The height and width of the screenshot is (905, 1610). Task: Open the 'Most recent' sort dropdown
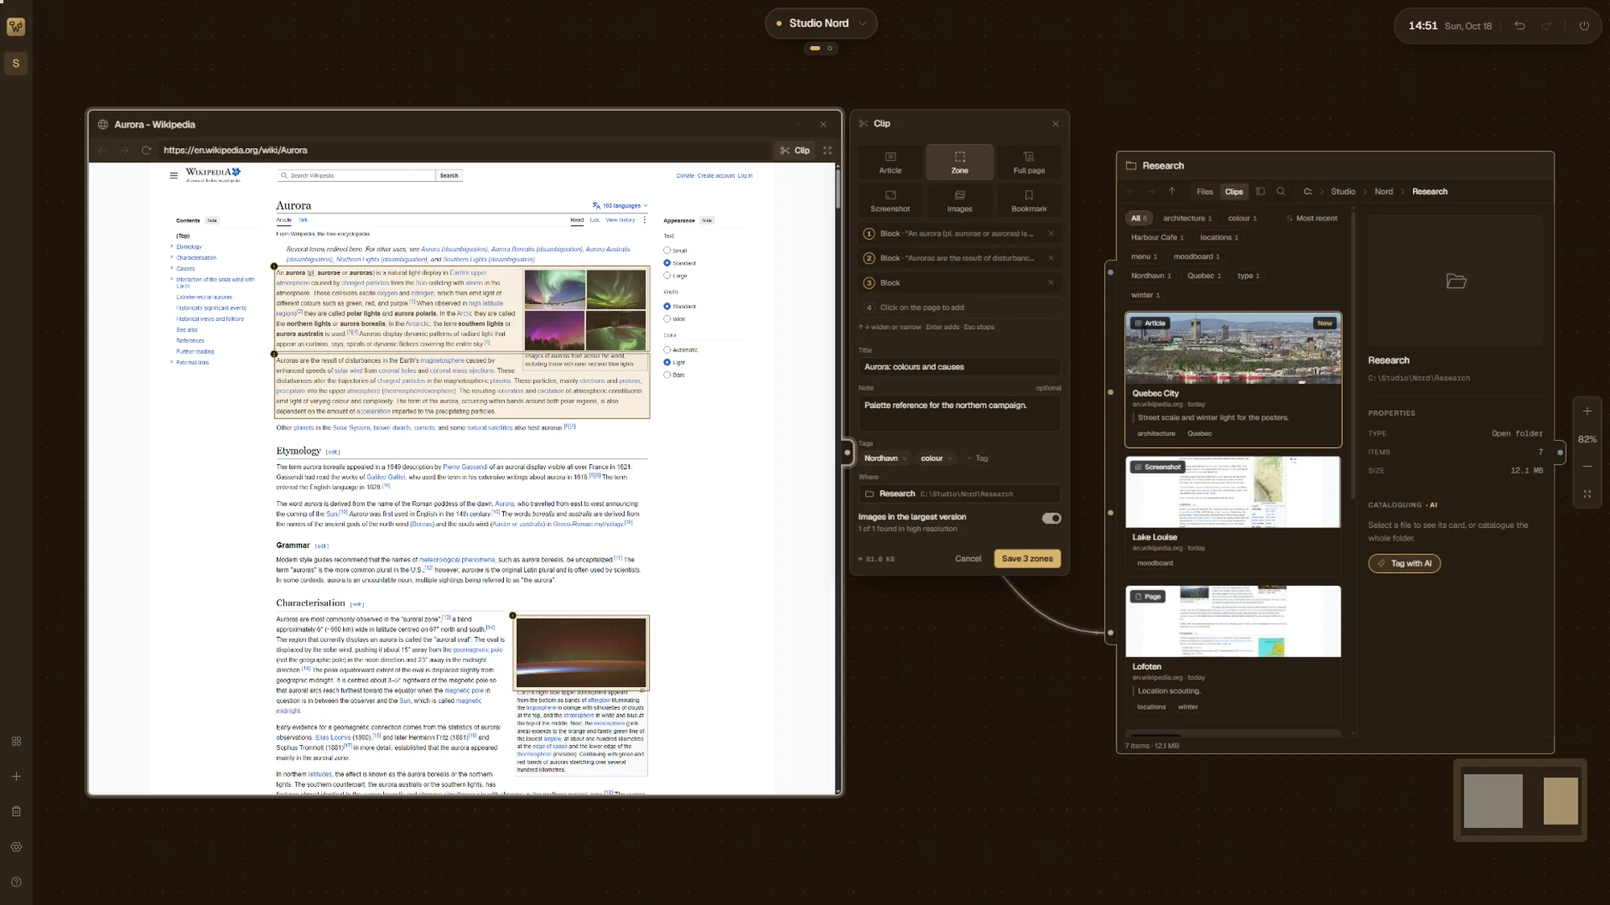click(1311, 218)
